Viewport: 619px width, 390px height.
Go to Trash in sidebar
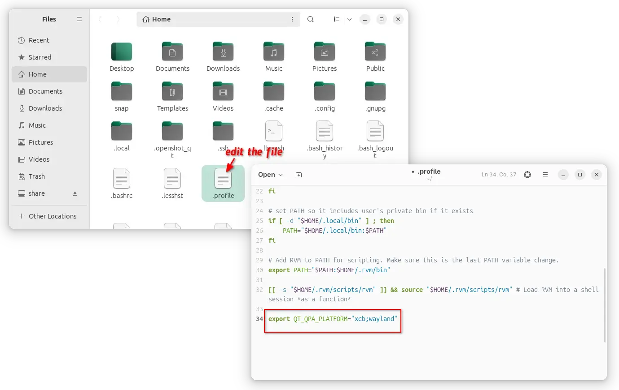click(x=37, y=176)
